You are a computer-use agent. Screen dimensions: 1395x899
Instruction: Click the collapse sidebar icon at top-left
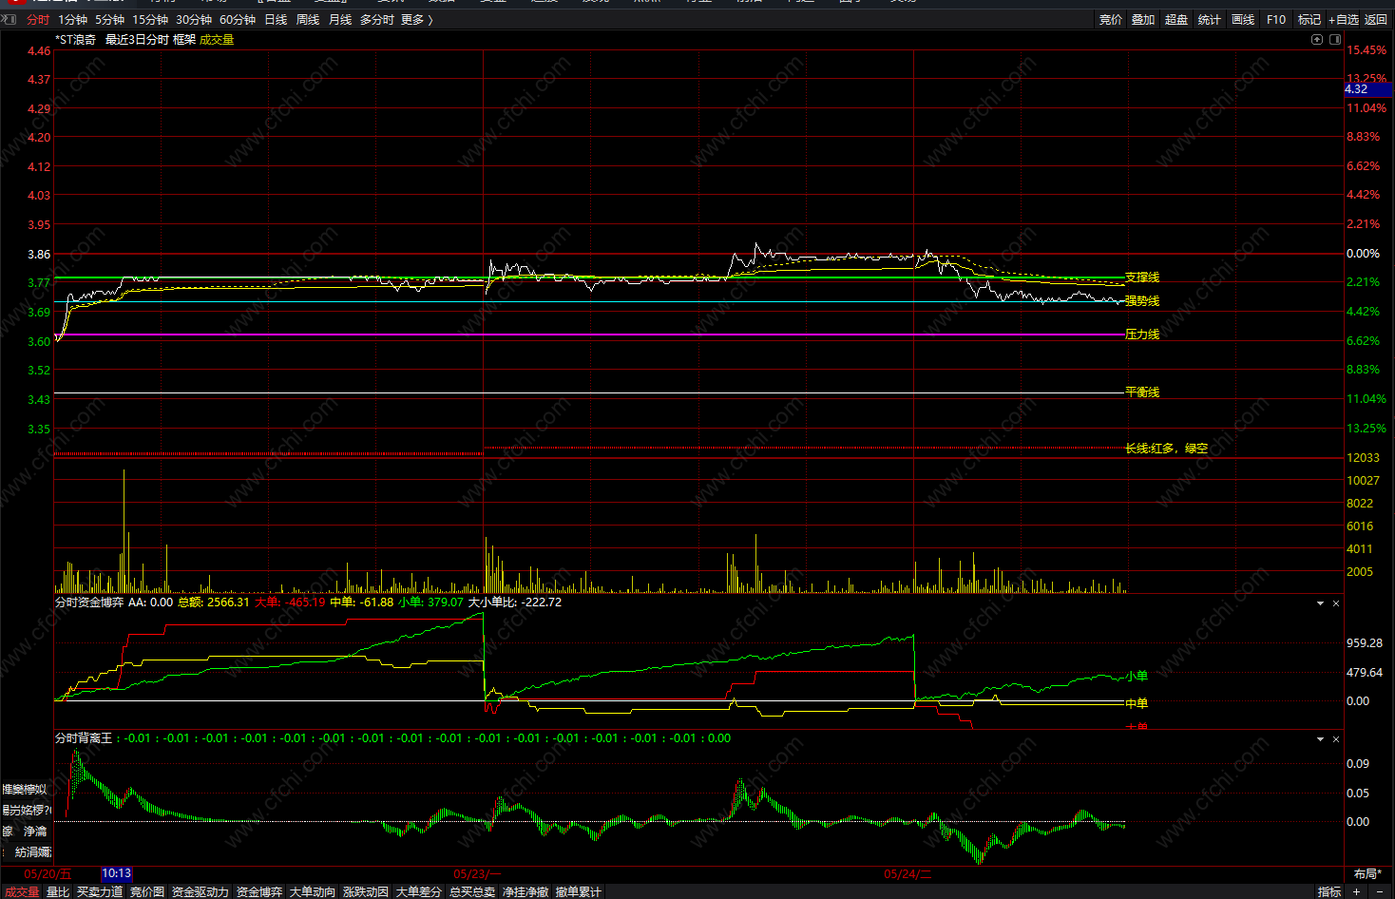[x=9, y=19]
